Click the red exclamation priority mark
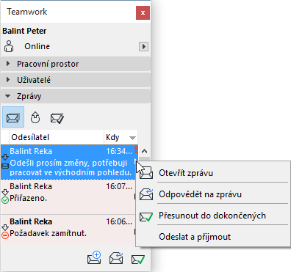The width and height of the screenshot is (291, 272). (136, 150)
